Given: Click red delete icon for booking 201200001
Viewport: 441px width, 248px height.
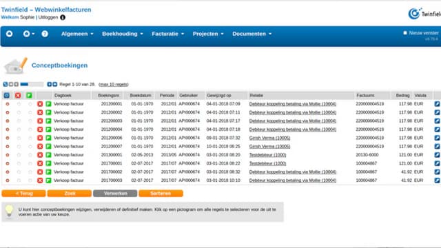Looking at the screenshot, I should [40, 104].
